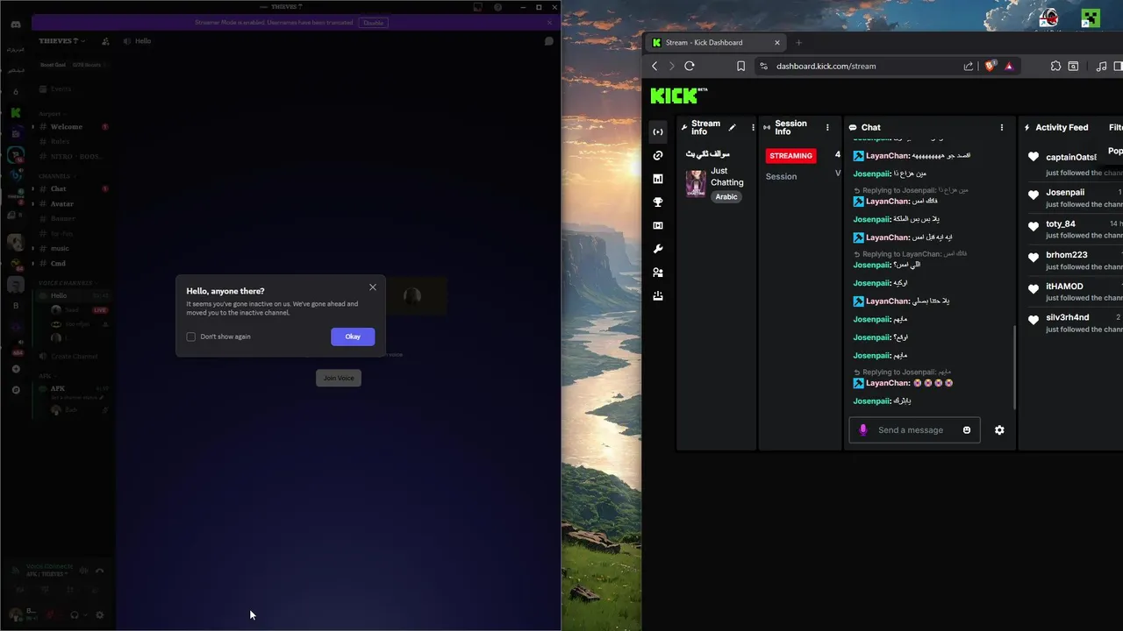This screenshot has width=1123, height=631.
Task: Click the Arabic language tag
Action: coord(726,196)
